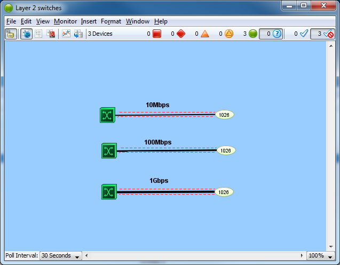Filter by orange triangle Alarm status
Screen dimensions: 340x265
pos(205,34)
